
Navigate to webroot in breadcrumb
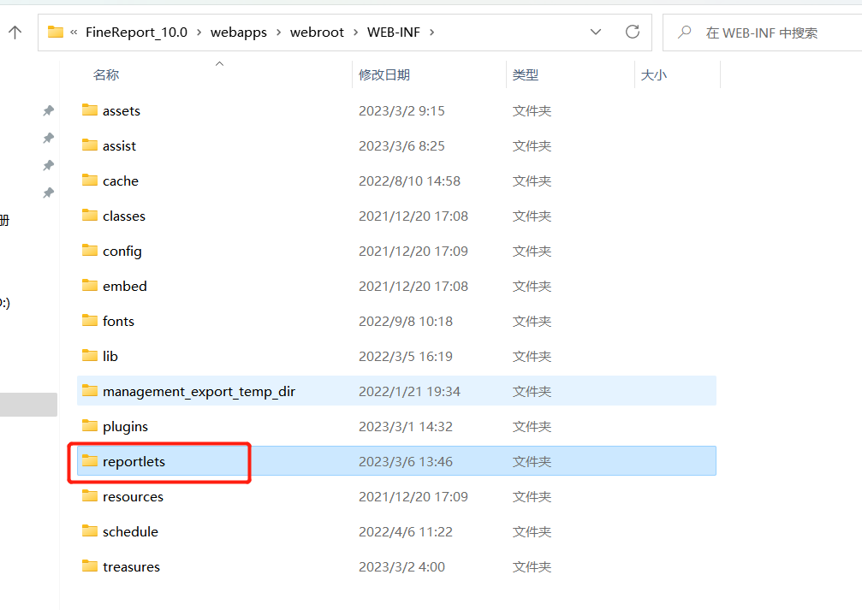[x=317, y=33]
